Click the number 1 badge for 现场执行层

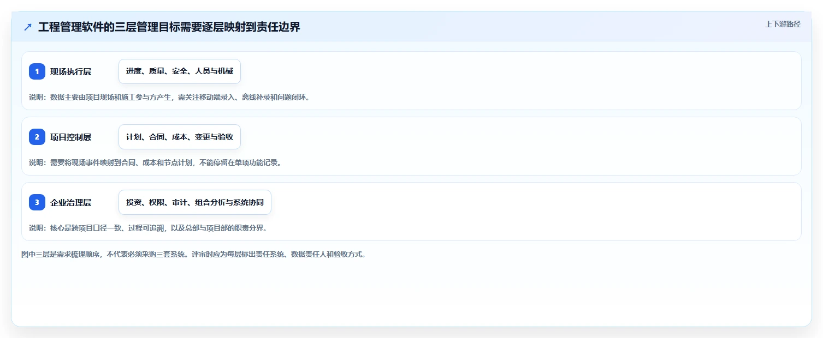(37, 71)
